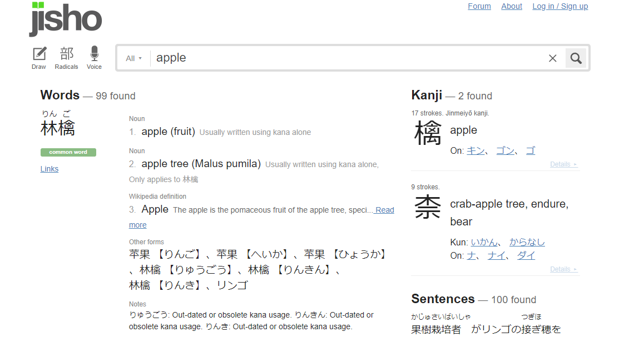Clear the search field with X icon
Image resolution: width=624 pixels, height=337 pixels.
(552, 58)
